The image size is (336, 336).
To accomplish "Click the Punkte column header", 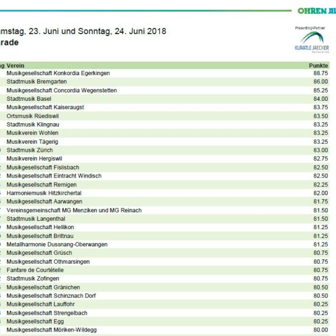I will click(x=318, y=66).
